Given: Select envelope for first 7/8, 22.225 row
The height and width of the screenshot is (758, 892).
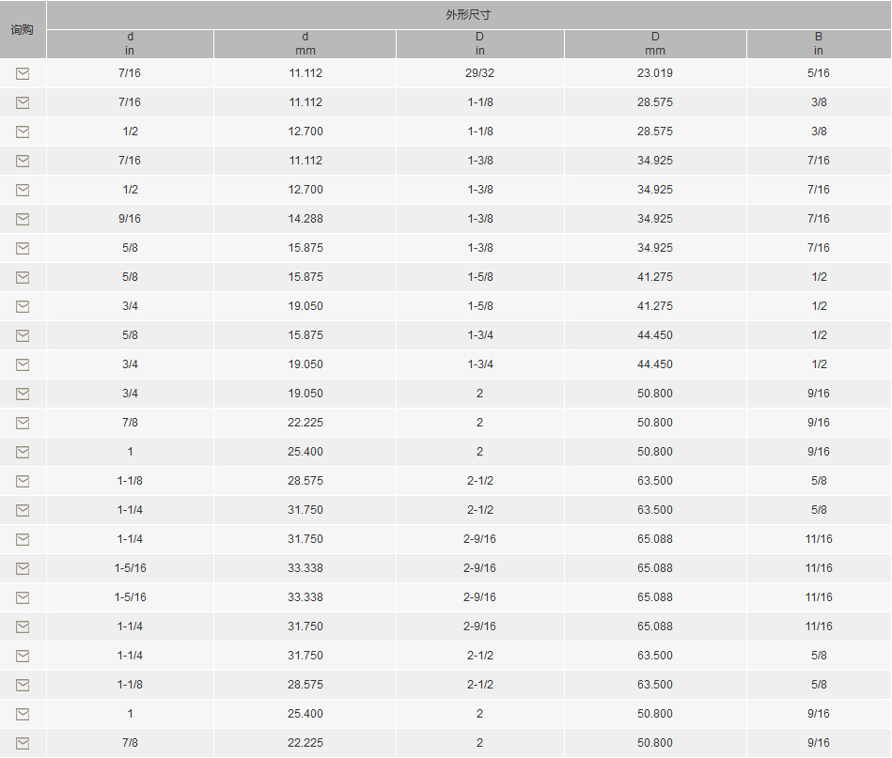Looking at the screenshot, I should pyautogui.click(x=23, y=423).
